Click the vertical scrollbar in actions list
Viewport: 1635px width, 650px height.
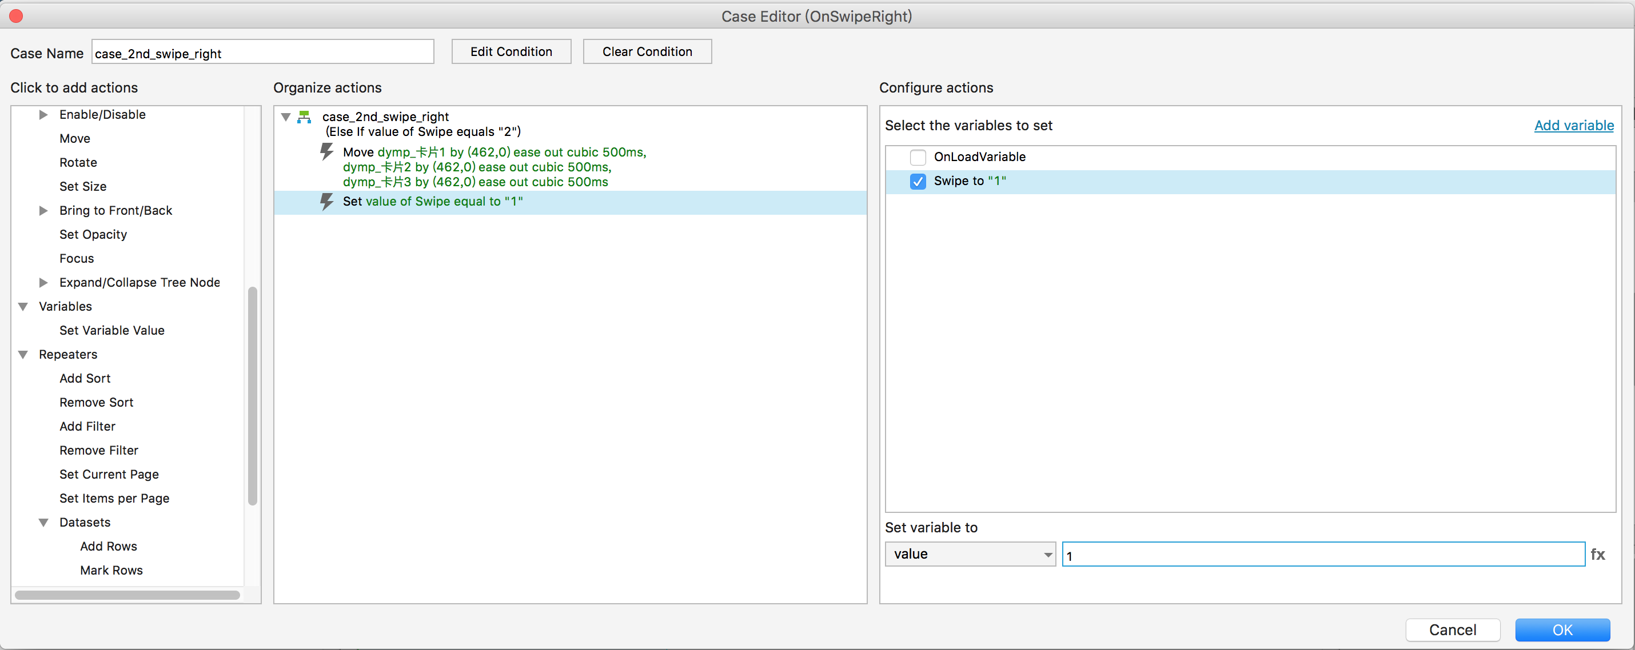pyautogui.click(x=253, y=396)
